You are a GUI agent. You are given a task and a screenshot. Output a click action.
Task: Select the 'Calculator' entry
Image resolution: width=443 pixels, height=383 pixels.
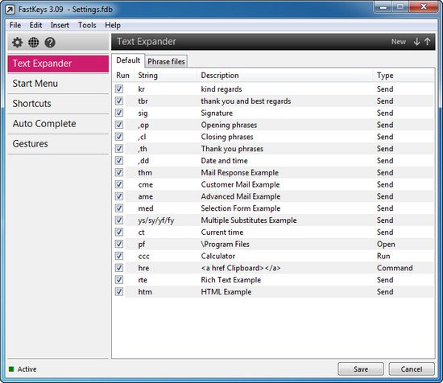pos(217,256)
